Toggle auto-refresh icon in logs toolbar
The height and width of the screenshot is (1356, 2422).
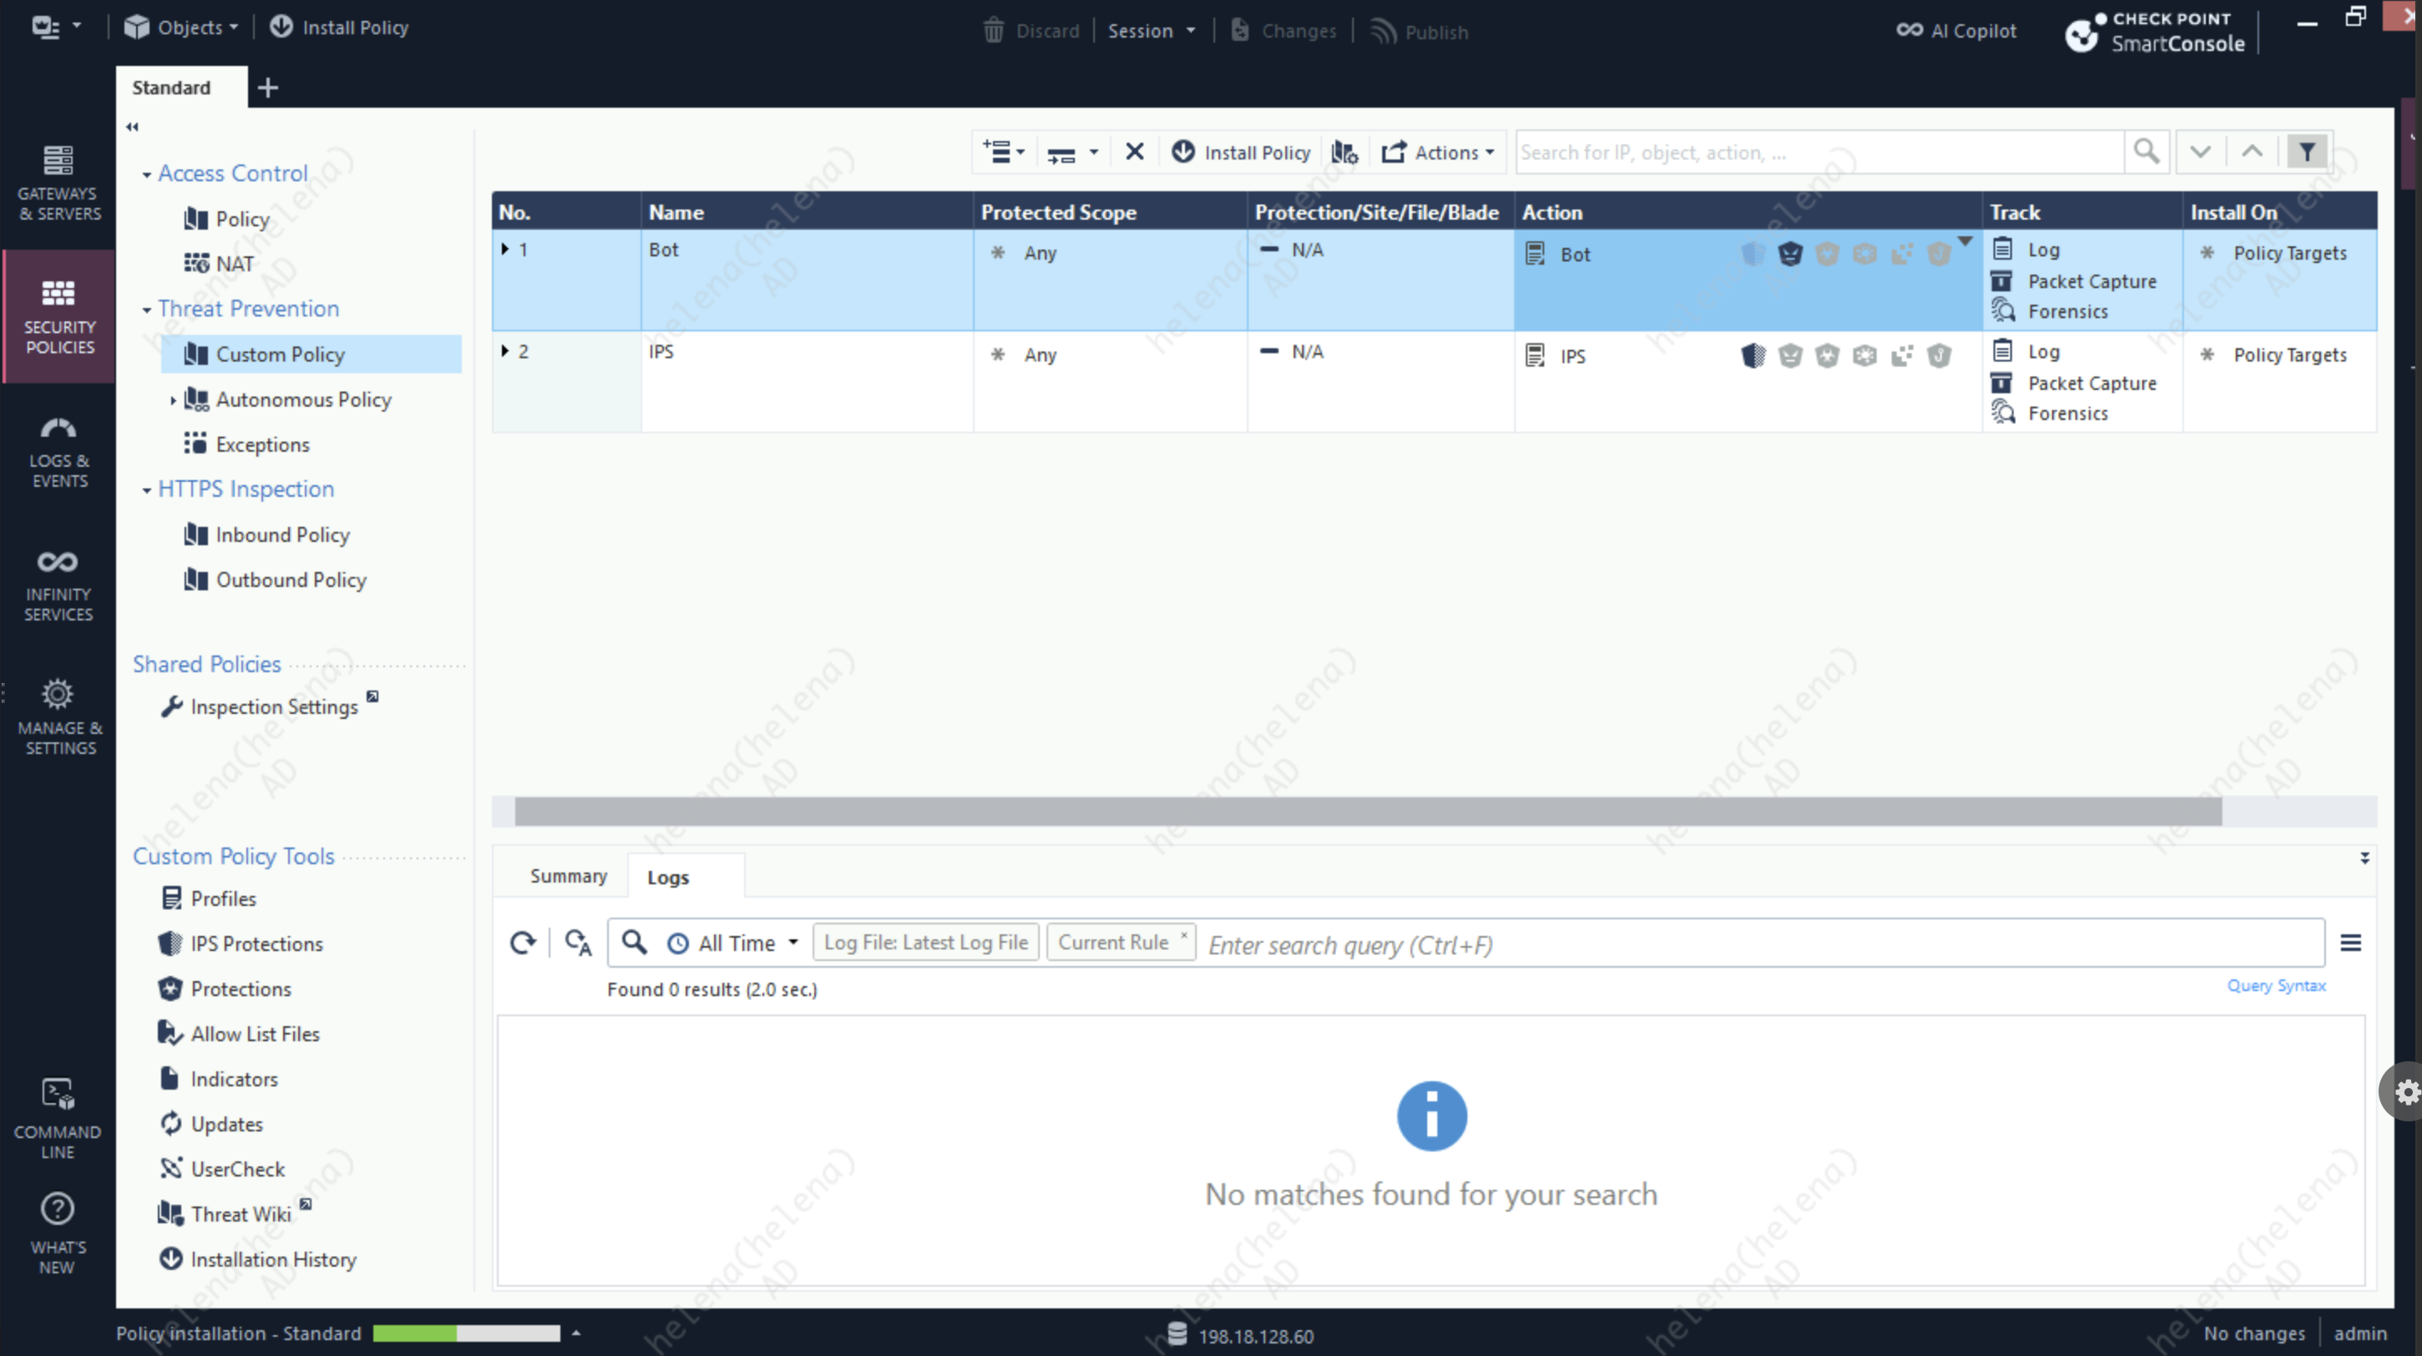pyautogui.click(x=577, y=943)
